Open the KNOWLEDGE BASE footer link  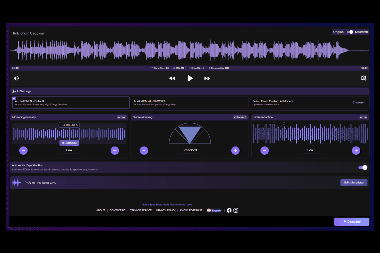click(x=191, y=210)
